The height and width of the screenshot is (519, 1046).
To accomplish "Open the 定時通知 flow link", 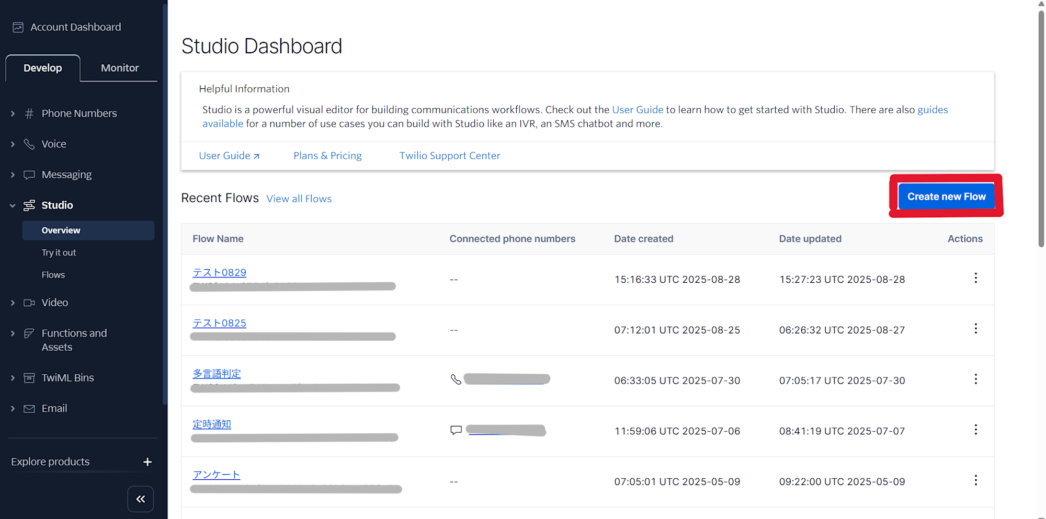I will coord(212,424).
